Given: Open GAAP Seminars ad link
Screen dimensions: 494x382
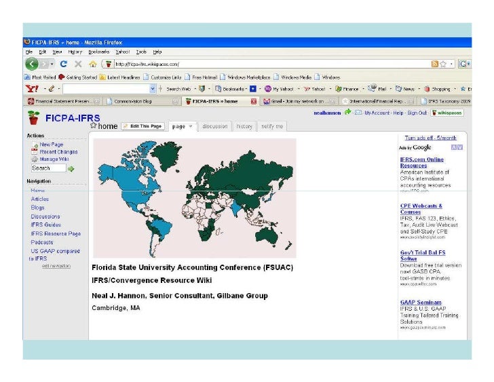Looking at the screenshot, I should point(421,303).
